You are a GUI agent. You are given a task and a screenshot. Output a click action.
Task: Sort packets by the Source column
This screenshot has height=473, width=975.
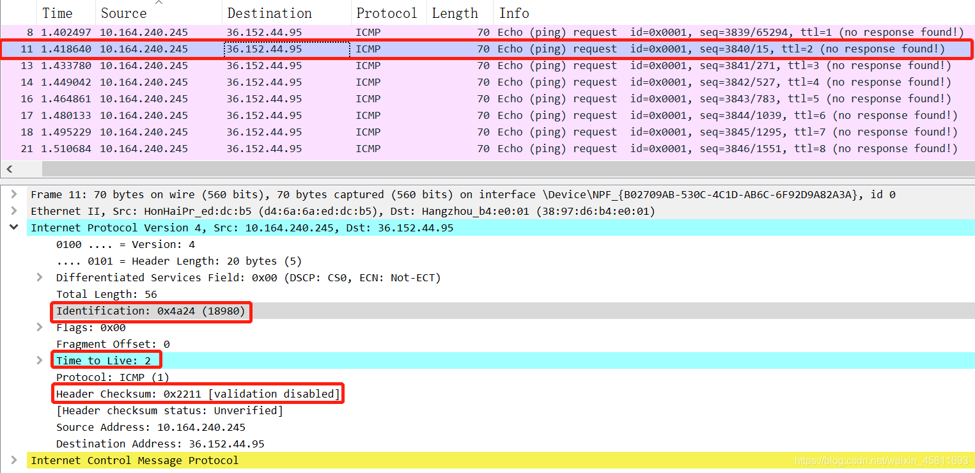(123, 12)
